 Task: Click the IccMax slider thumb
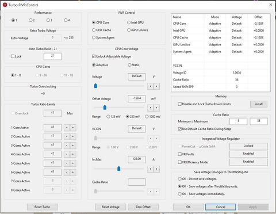119,169
